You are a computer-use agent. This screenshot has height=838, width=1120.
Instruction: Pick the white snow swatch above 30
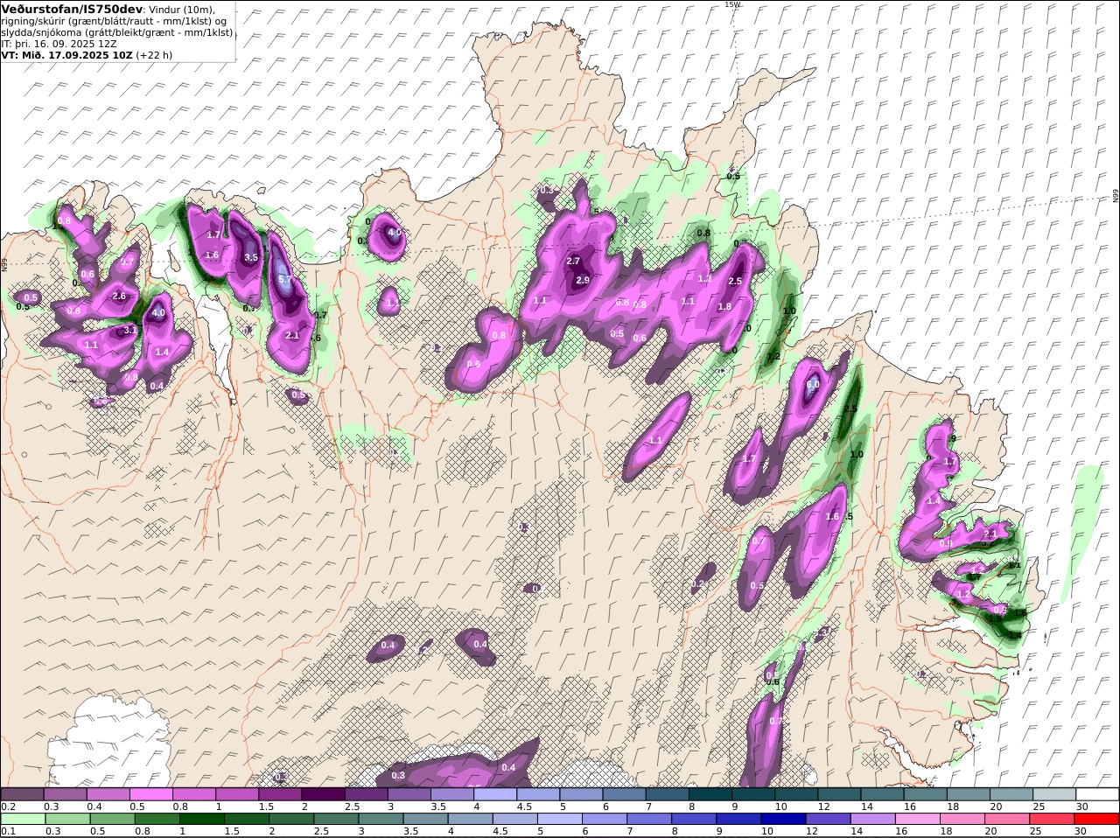[1097, 793]
